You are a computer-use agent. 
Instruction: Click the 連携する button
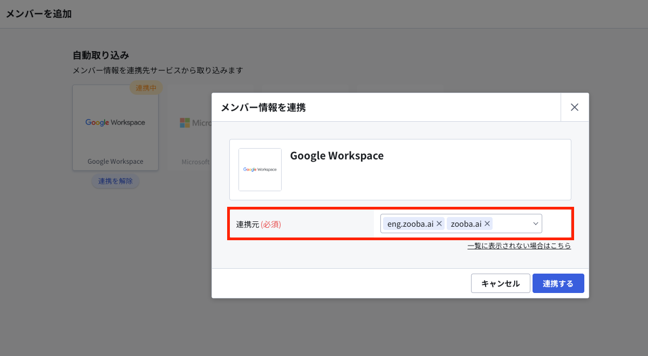click(x=558, y=283)
